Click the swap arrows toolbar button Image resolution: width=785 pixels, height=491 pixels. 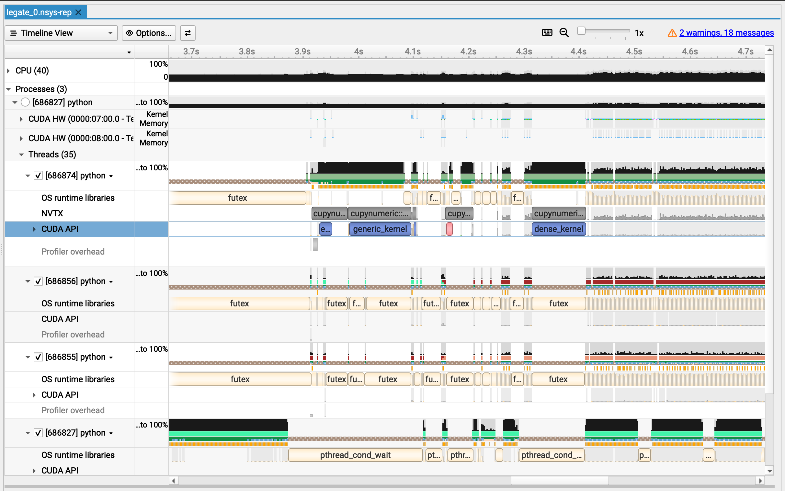(x=188, y=33)
